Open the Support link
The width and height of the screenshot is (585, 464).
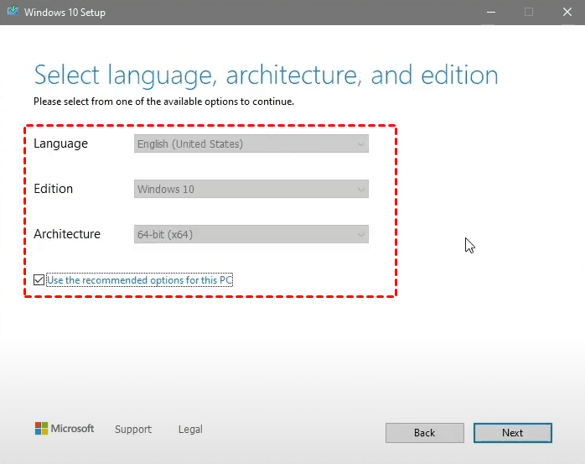133,430
